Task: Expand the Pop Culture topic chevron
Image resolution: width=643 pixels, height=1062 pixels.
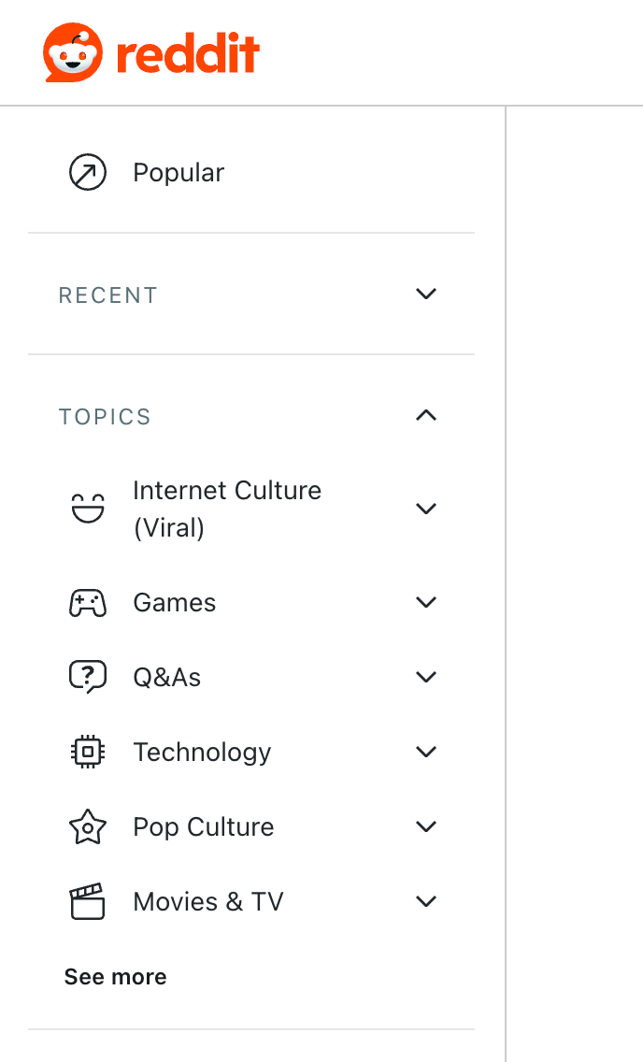Action: (x=426, y=827)
